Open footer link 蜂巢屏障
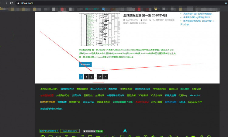228x137 pixels. [x=62, y=102]
